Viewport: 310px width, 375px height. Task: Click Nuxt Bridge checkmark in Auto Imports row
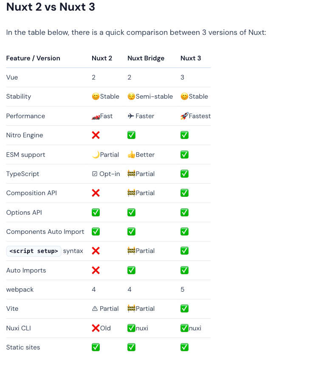pos(131,270)
